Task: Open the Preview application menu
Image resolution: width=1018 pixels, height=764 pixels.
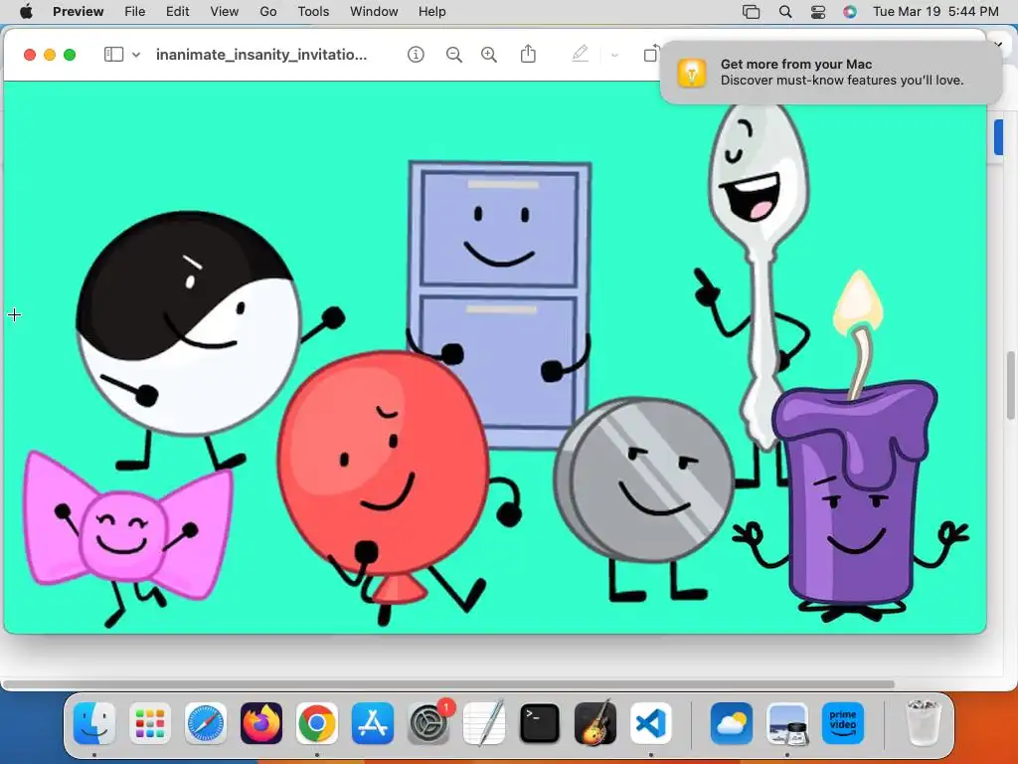Action: click(x=78, y=12)
